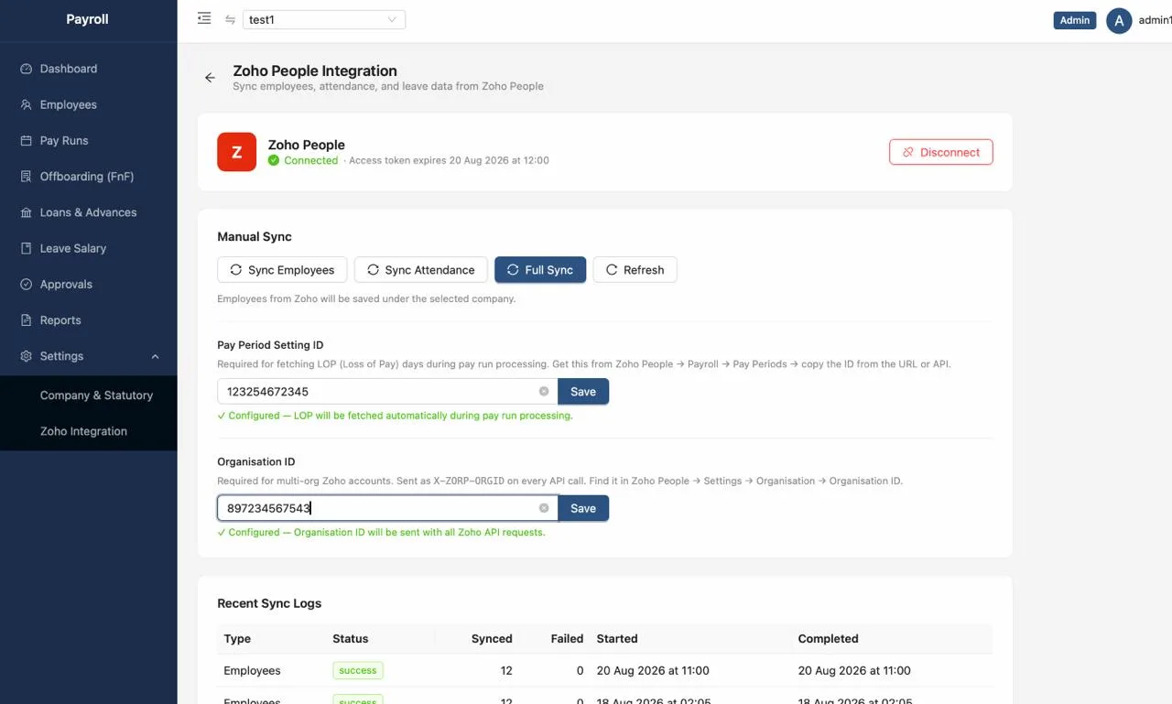Viewport: 1172px width, 704px height.
Task: Click the swap company arrows icon
Action: (230, 19)
